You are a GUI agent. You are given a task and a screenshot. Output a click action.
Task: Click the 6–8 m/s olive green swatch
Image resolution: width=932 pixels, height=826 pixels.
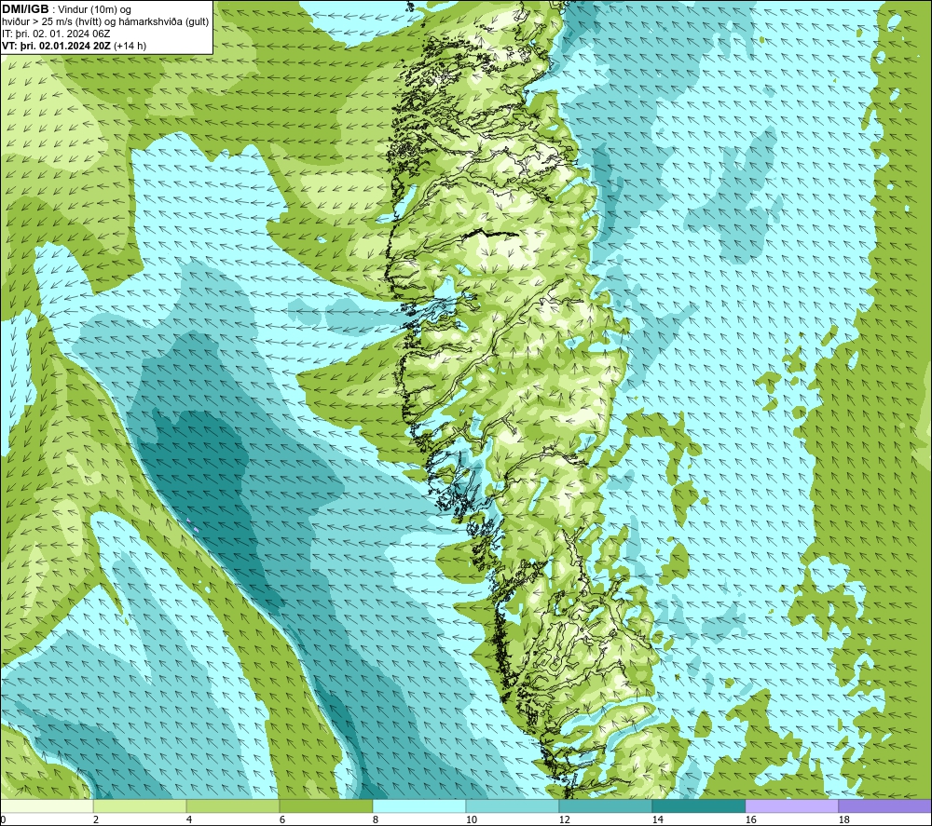click(325, 806)
